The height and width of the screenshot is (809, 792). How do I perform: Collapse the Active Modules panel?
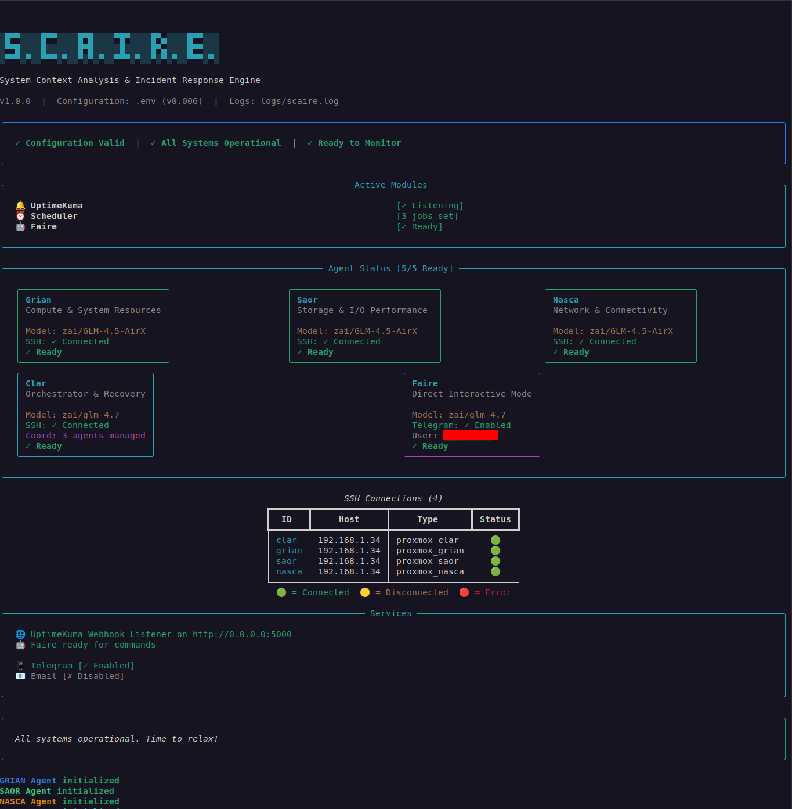pos(390,184)
